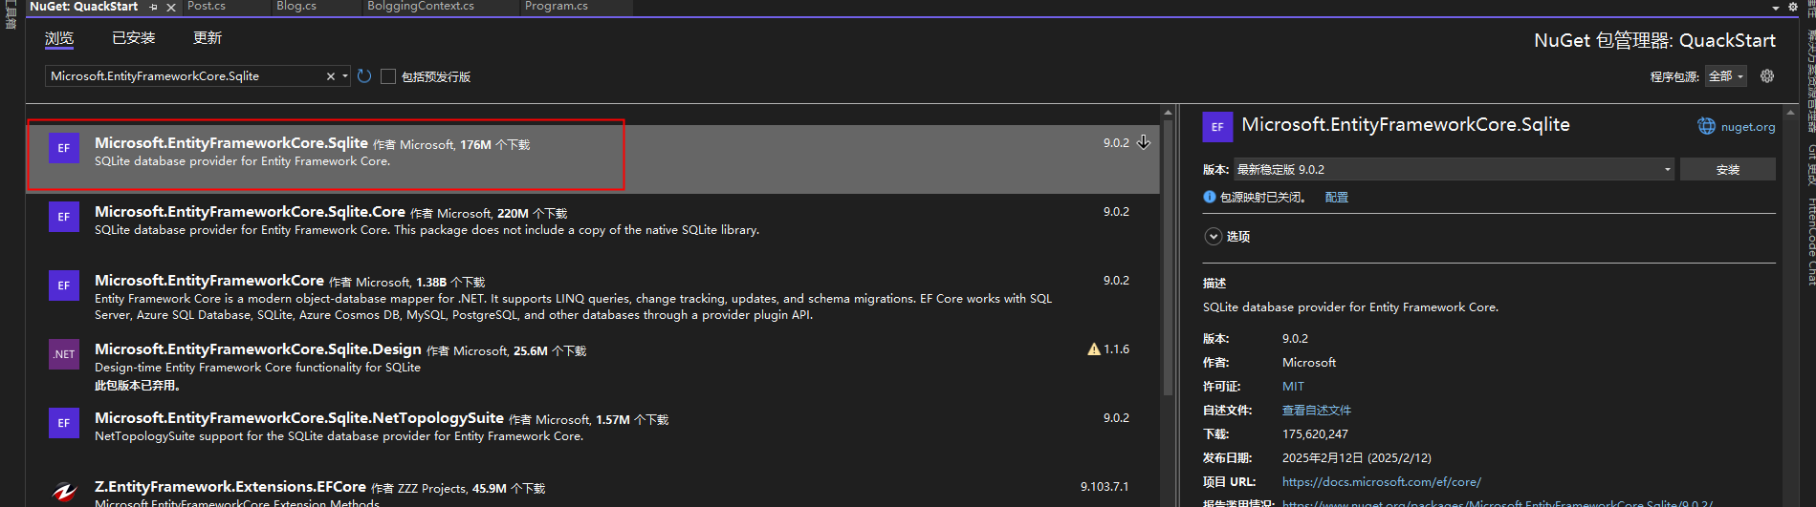Viewport: 1816px width, 507px height.
Task: Click EF icon in the details panel header
Action: (x=1217, y=127)
